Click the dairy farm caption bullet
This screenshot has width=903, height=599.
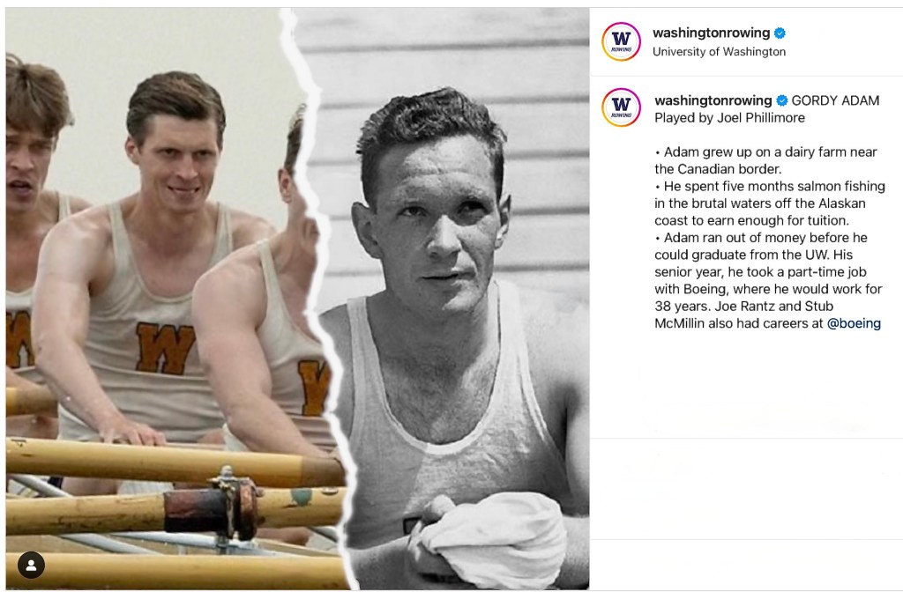tap(766, 160)
